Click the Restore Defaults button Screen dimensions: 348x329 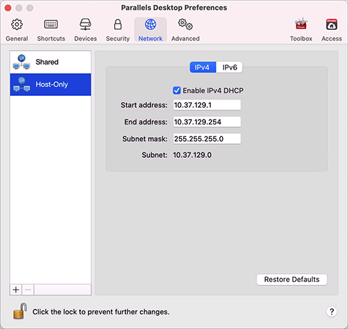coord(292,280)
